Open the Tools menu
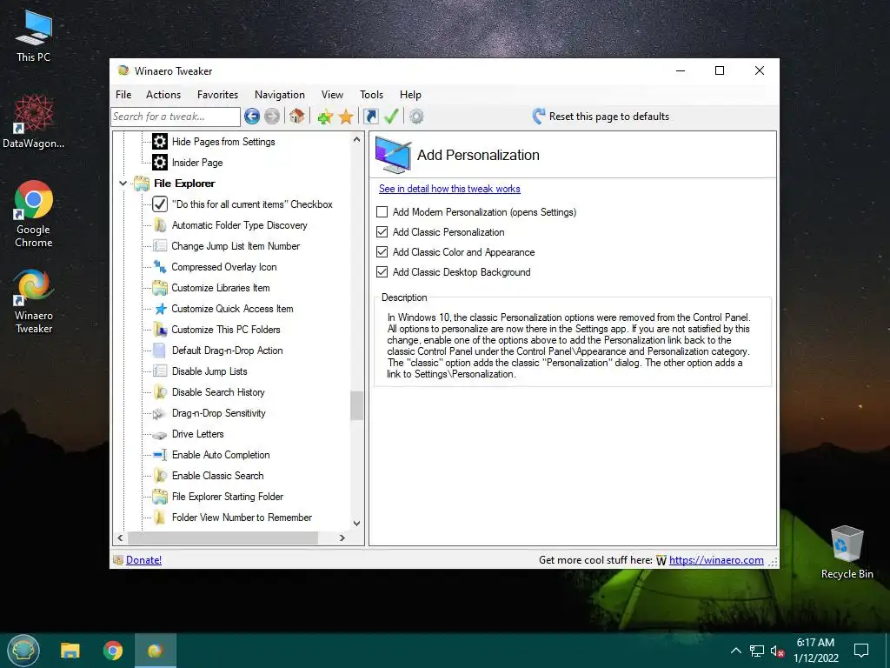Screen dimensions: 890x668 click(x=371, y=95)
